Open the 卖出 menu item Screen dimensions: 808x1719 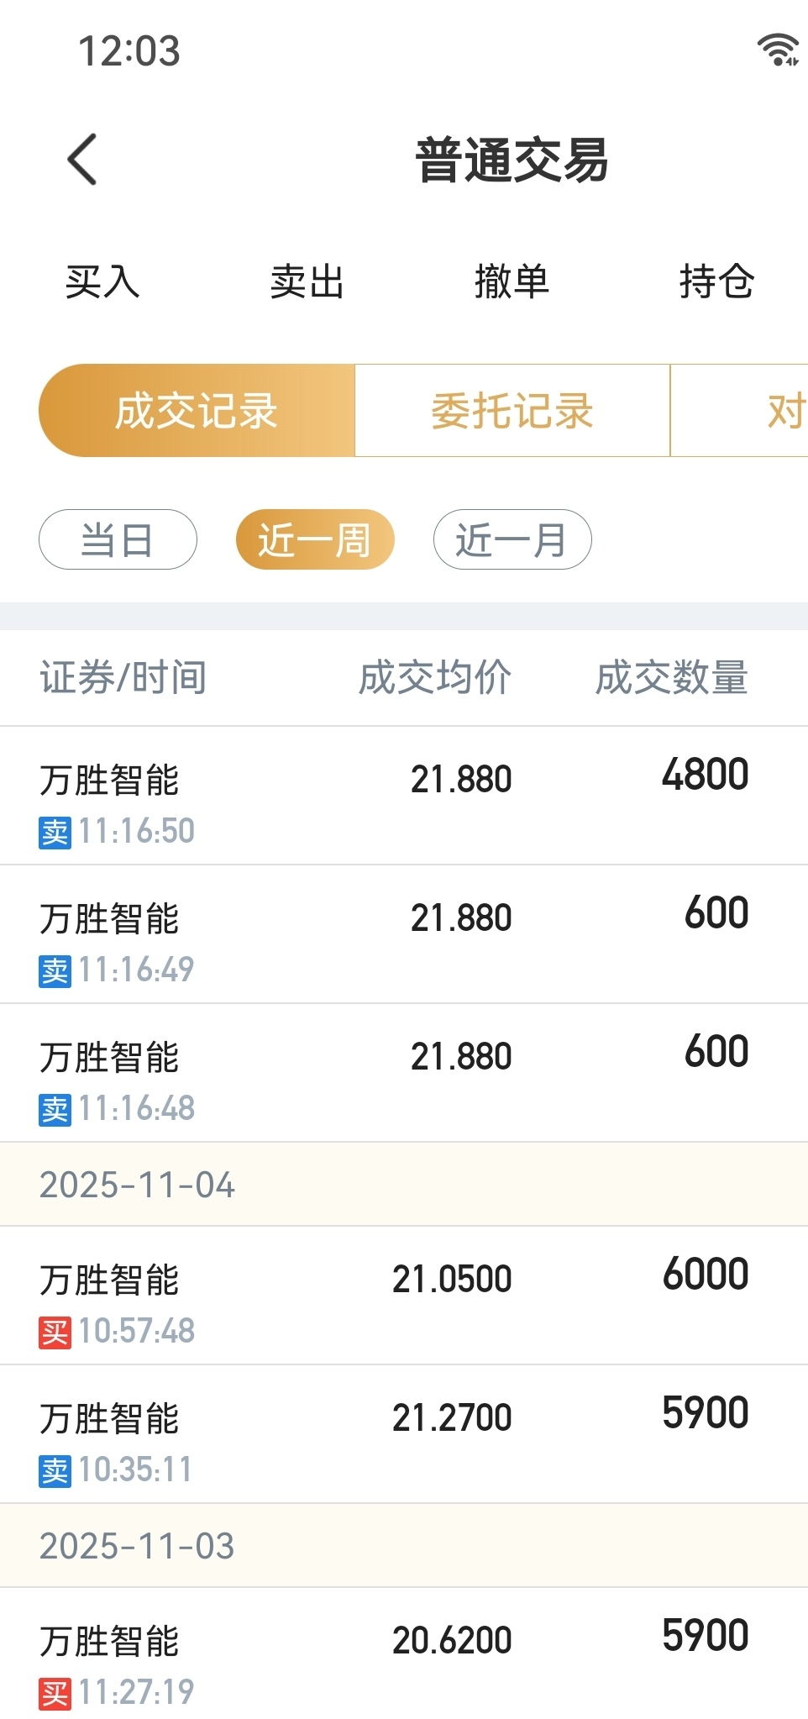[307, 281]
